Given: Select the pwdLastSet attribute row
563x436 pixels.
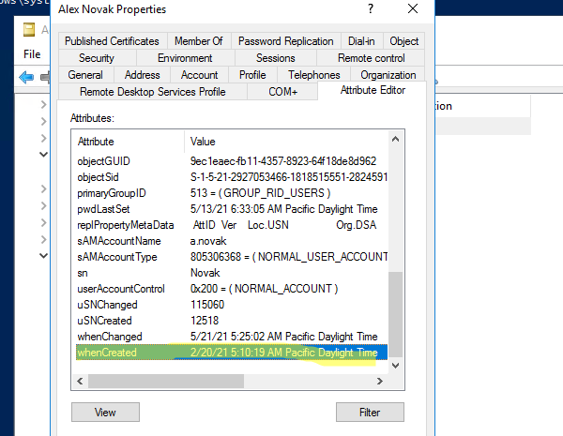Looking at the screenshot, I should (232, 209).
